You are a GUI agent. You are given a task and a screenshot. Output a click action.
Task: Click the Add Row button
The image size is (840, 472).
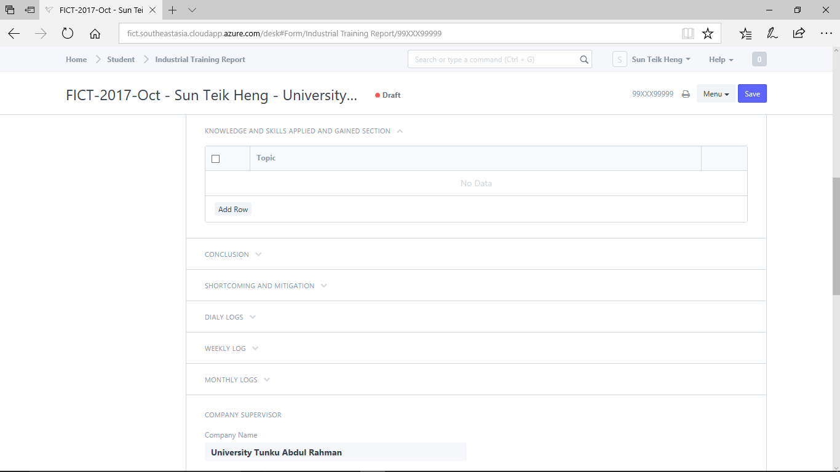(233, 210)
